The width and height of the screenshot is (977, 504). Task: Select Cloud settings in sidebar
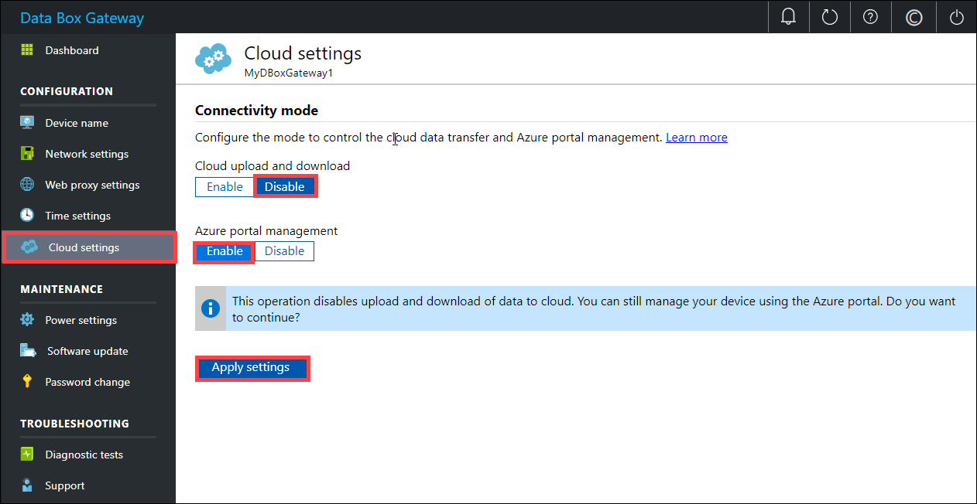tap(89, 247)
